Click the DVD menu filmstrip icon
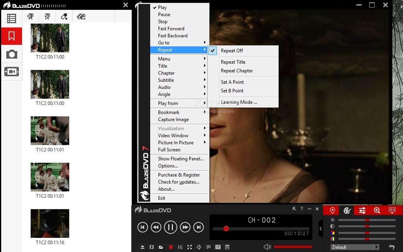 (218, 247)
